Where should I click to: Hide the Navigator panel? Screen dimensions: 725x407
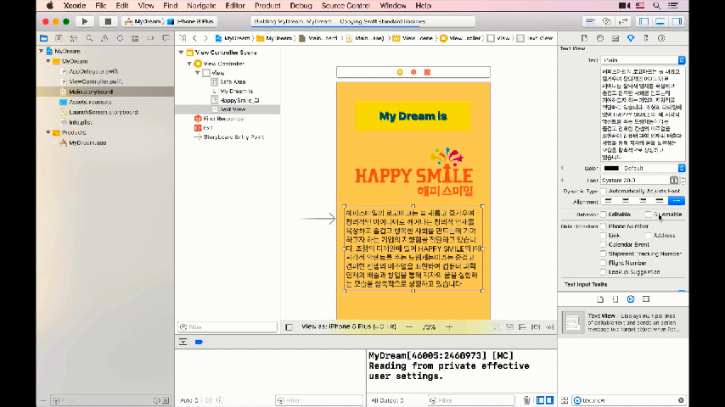644,21
